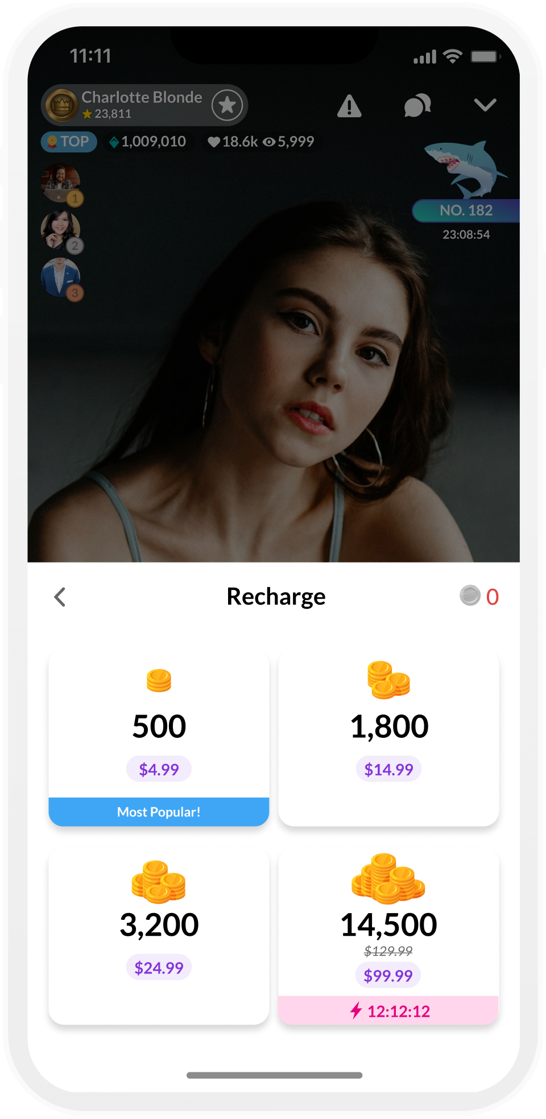Open the rank 2 viewer avatar

(61, 231)
